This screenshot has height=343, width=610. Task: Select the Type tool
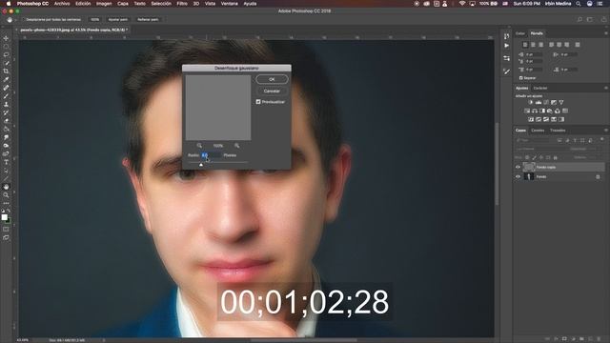(6, 162)
